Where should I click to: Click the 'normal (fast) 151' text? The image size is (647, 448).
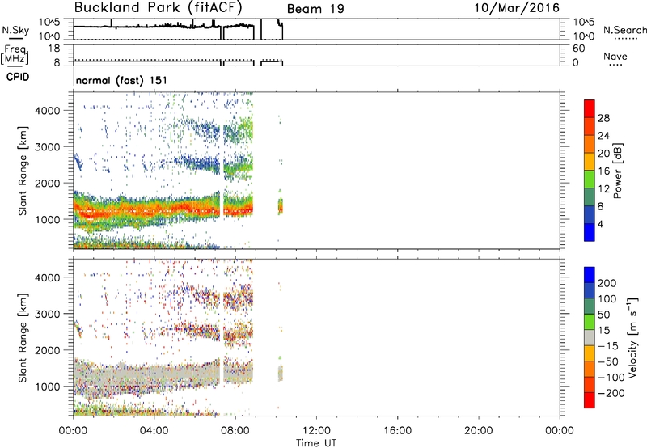[121, 80]
